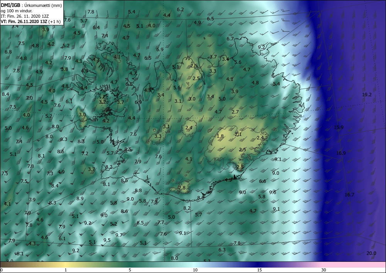Image resolution: width=386 pixels, height=273 pixels.
Task: Click the 7.0 map value
Action: [x=29, y=98]
